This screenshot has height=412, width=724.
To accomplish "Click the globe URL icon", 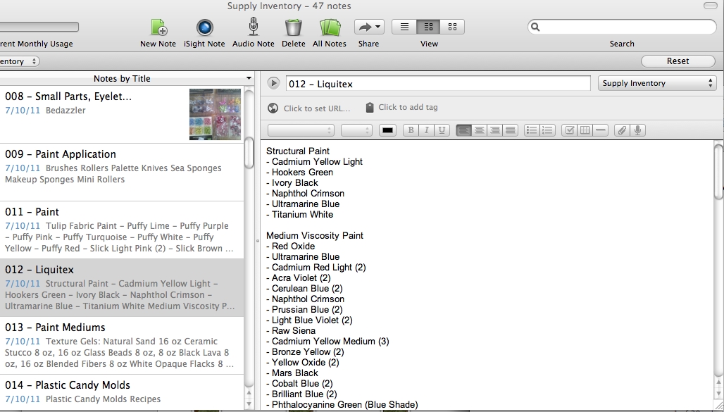I will [x=273, y=108].
